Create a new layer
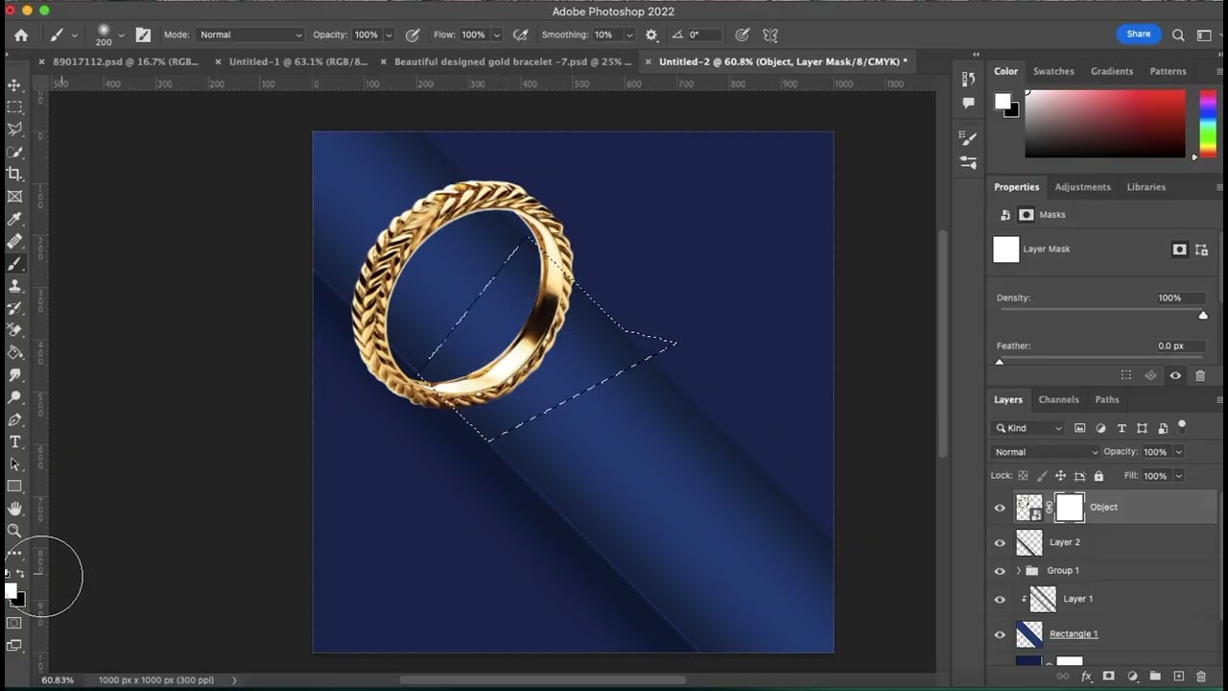The height and width of the screenshot is (691, 1228). 1179,677
